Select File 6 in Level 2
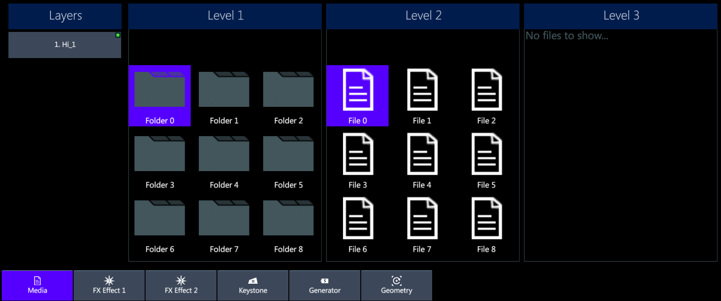This screenshot has height=301, width=721. 358,224
